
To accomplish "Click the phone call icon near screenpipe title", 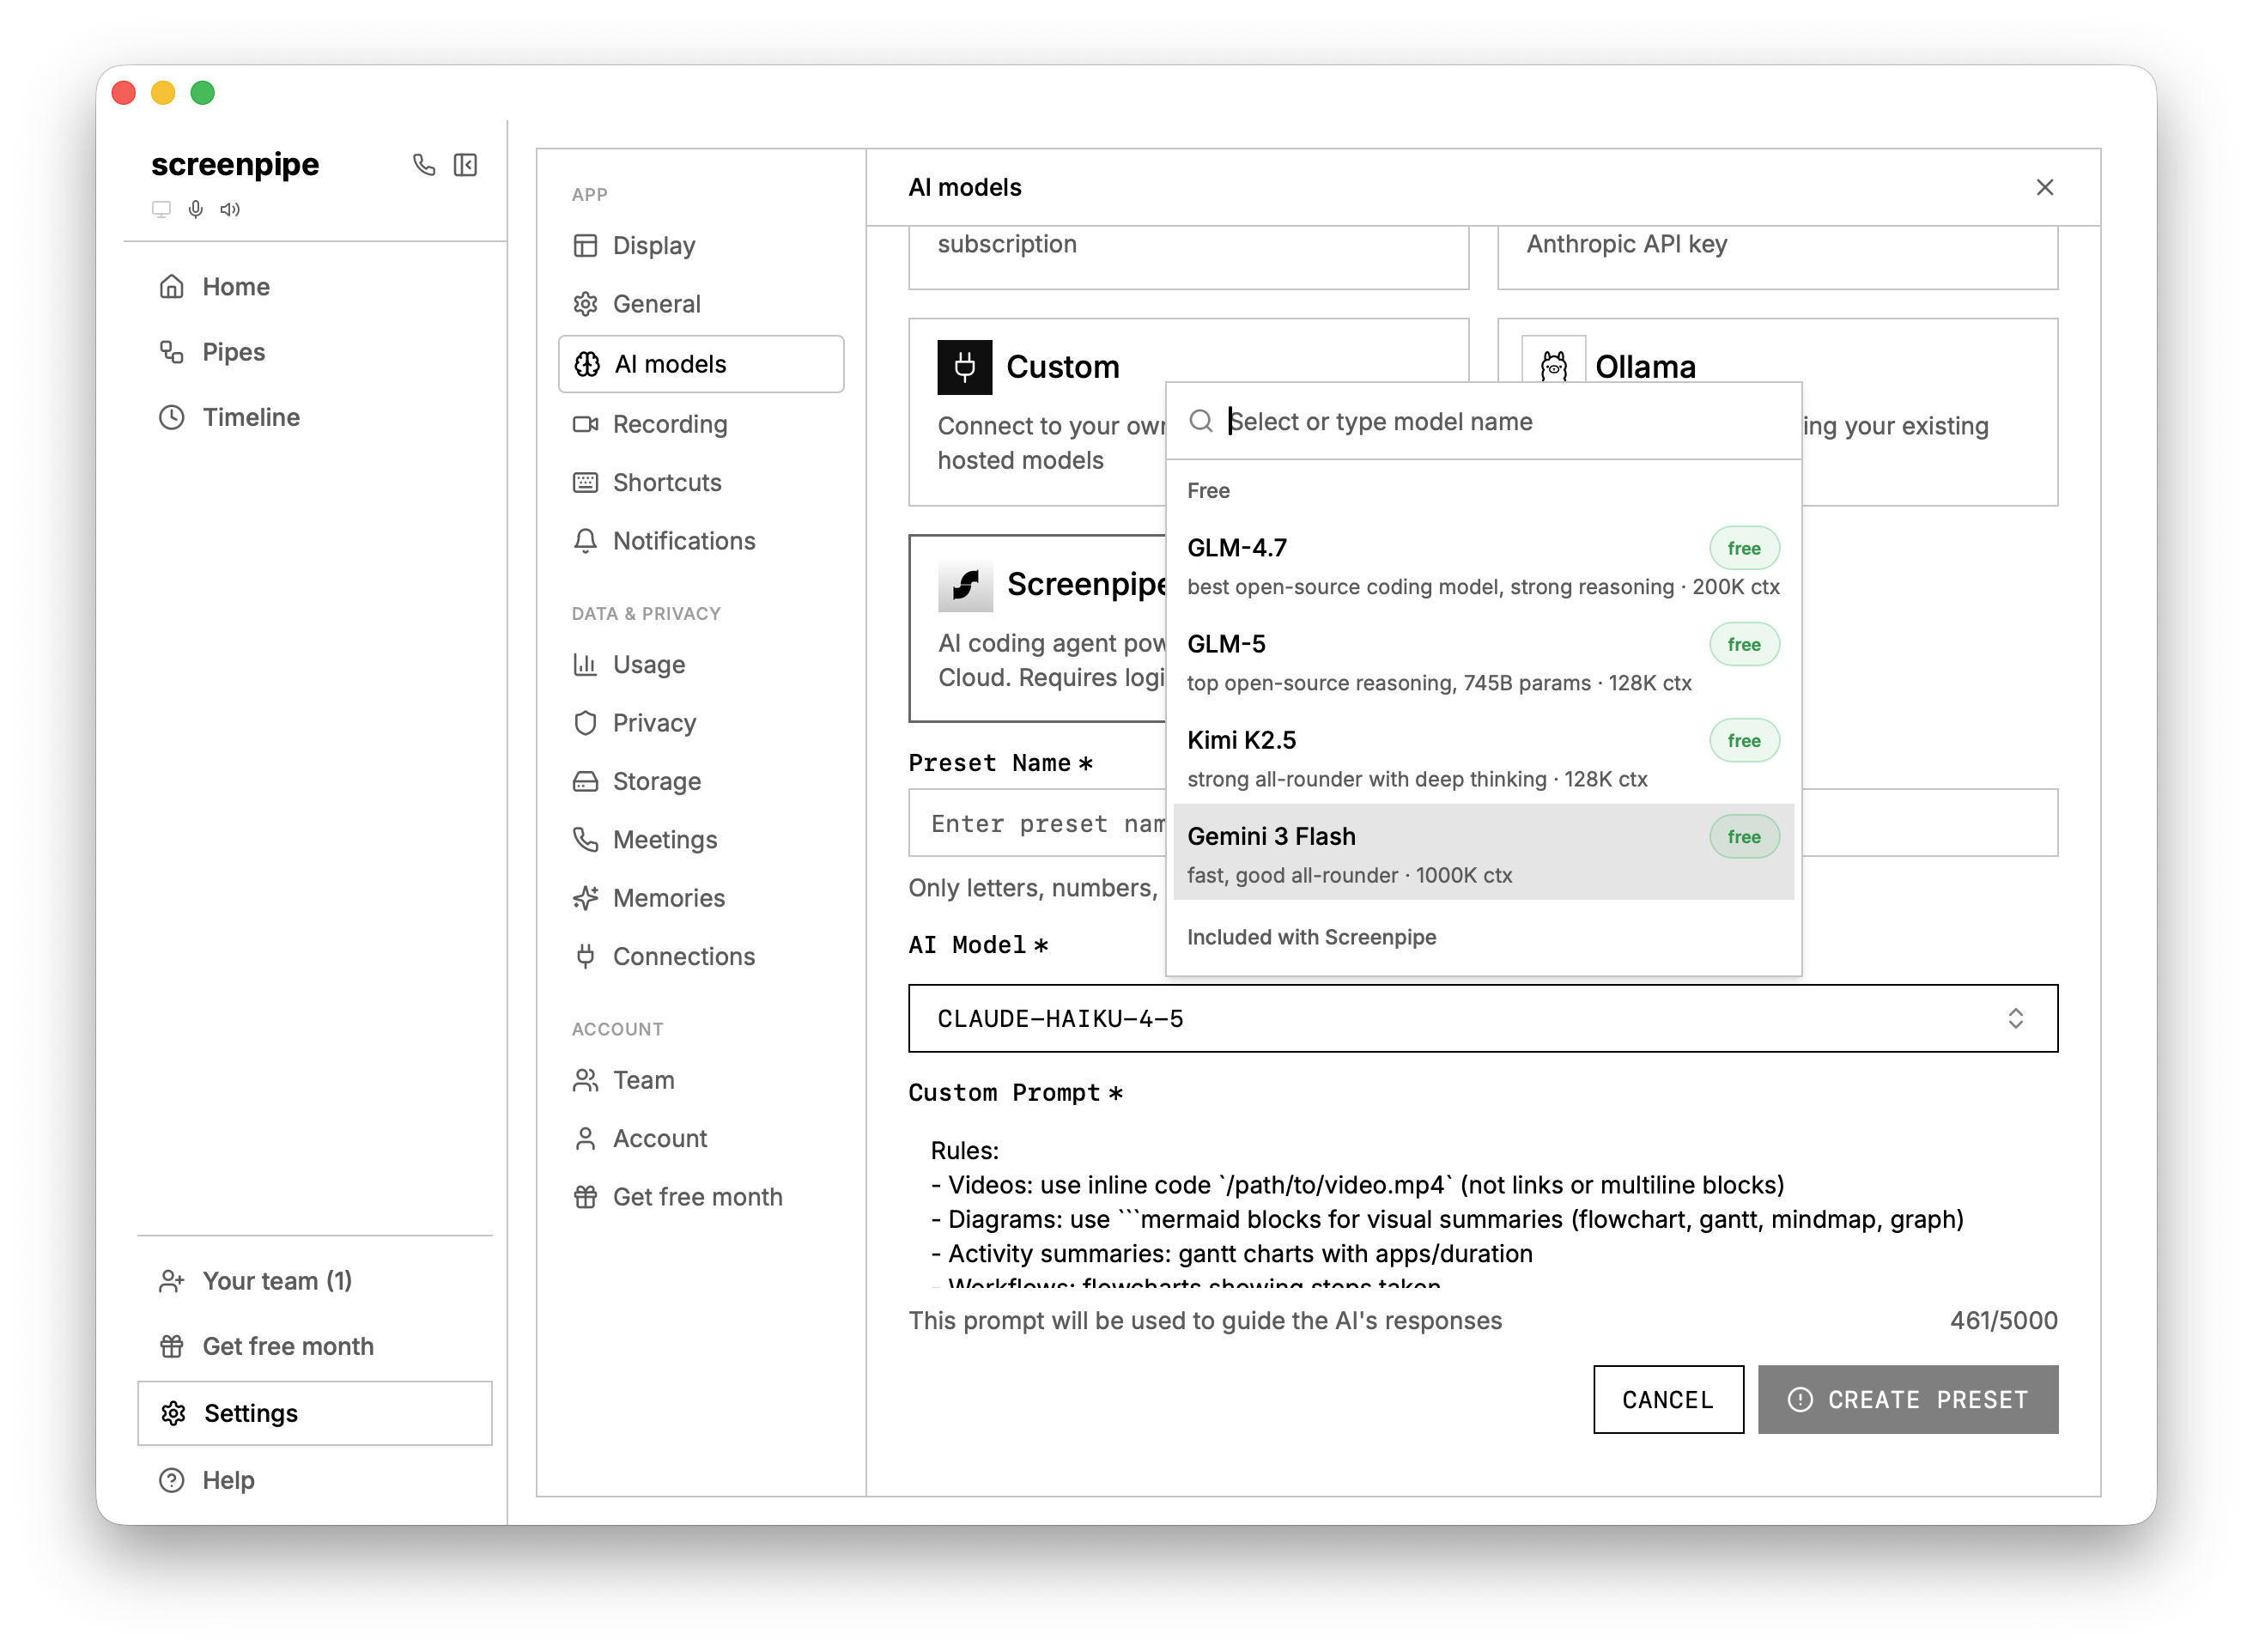I will (x=424, y=164).
